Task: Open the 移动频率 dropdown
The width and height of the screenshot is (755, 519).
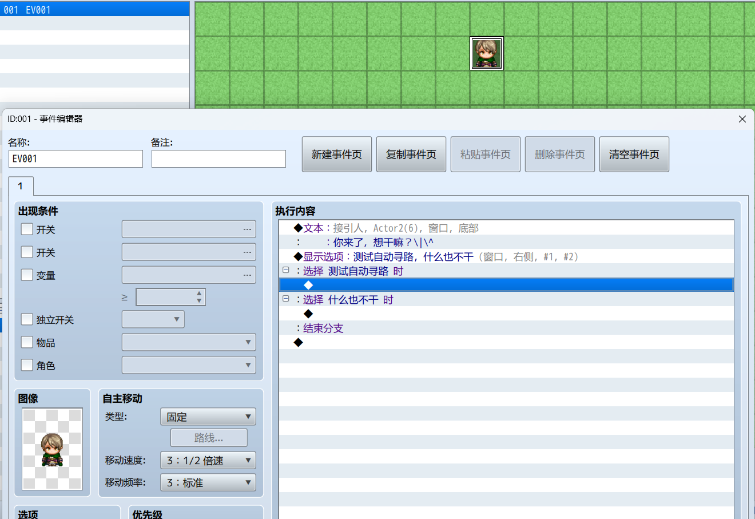Action: pos(208,482)
